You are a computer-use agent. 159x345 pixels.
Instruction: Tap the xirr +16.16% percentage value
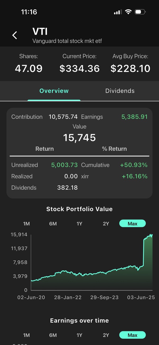coord(135,176)
